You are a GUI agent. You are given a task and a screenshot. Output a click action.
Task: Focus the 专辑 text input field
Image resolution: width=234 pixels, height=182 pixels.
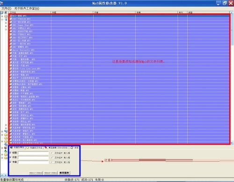[33, 162]
